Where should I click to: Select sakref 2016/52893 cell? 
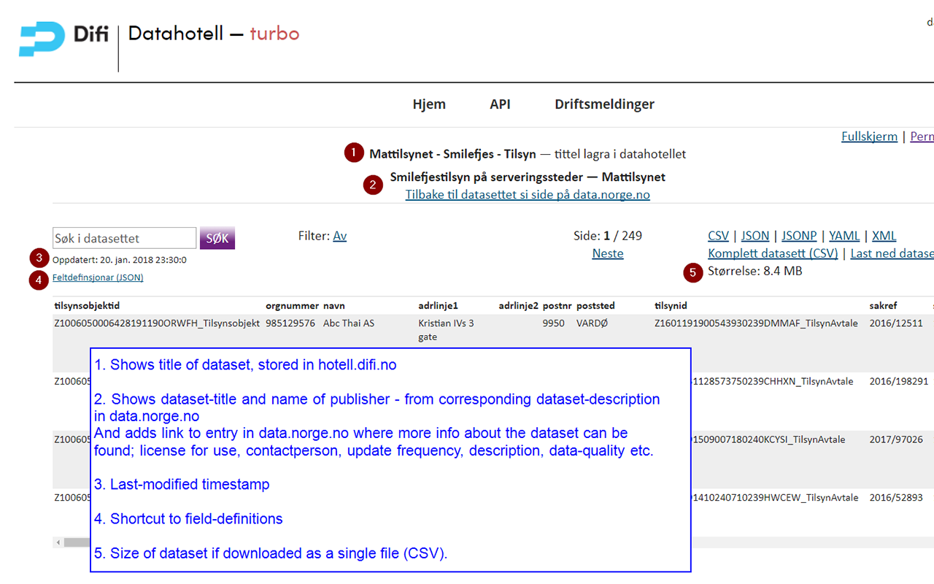click(x=896, y=497)
